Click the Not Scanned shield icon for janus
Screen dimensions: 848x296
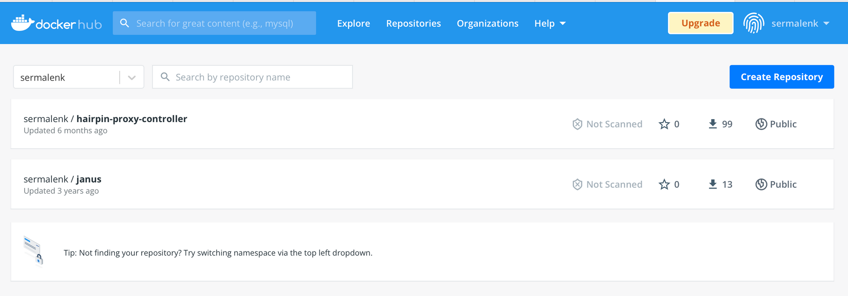(577, 184)
